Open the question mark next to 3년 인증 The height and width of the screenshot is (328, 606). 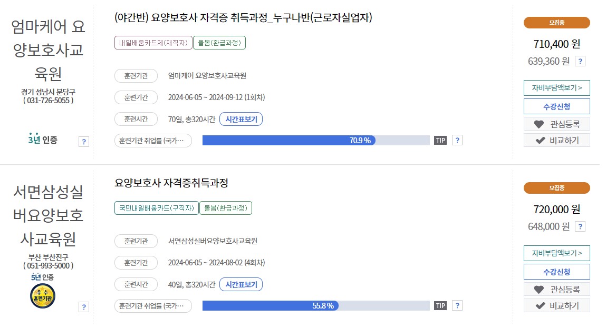[84, 141]
